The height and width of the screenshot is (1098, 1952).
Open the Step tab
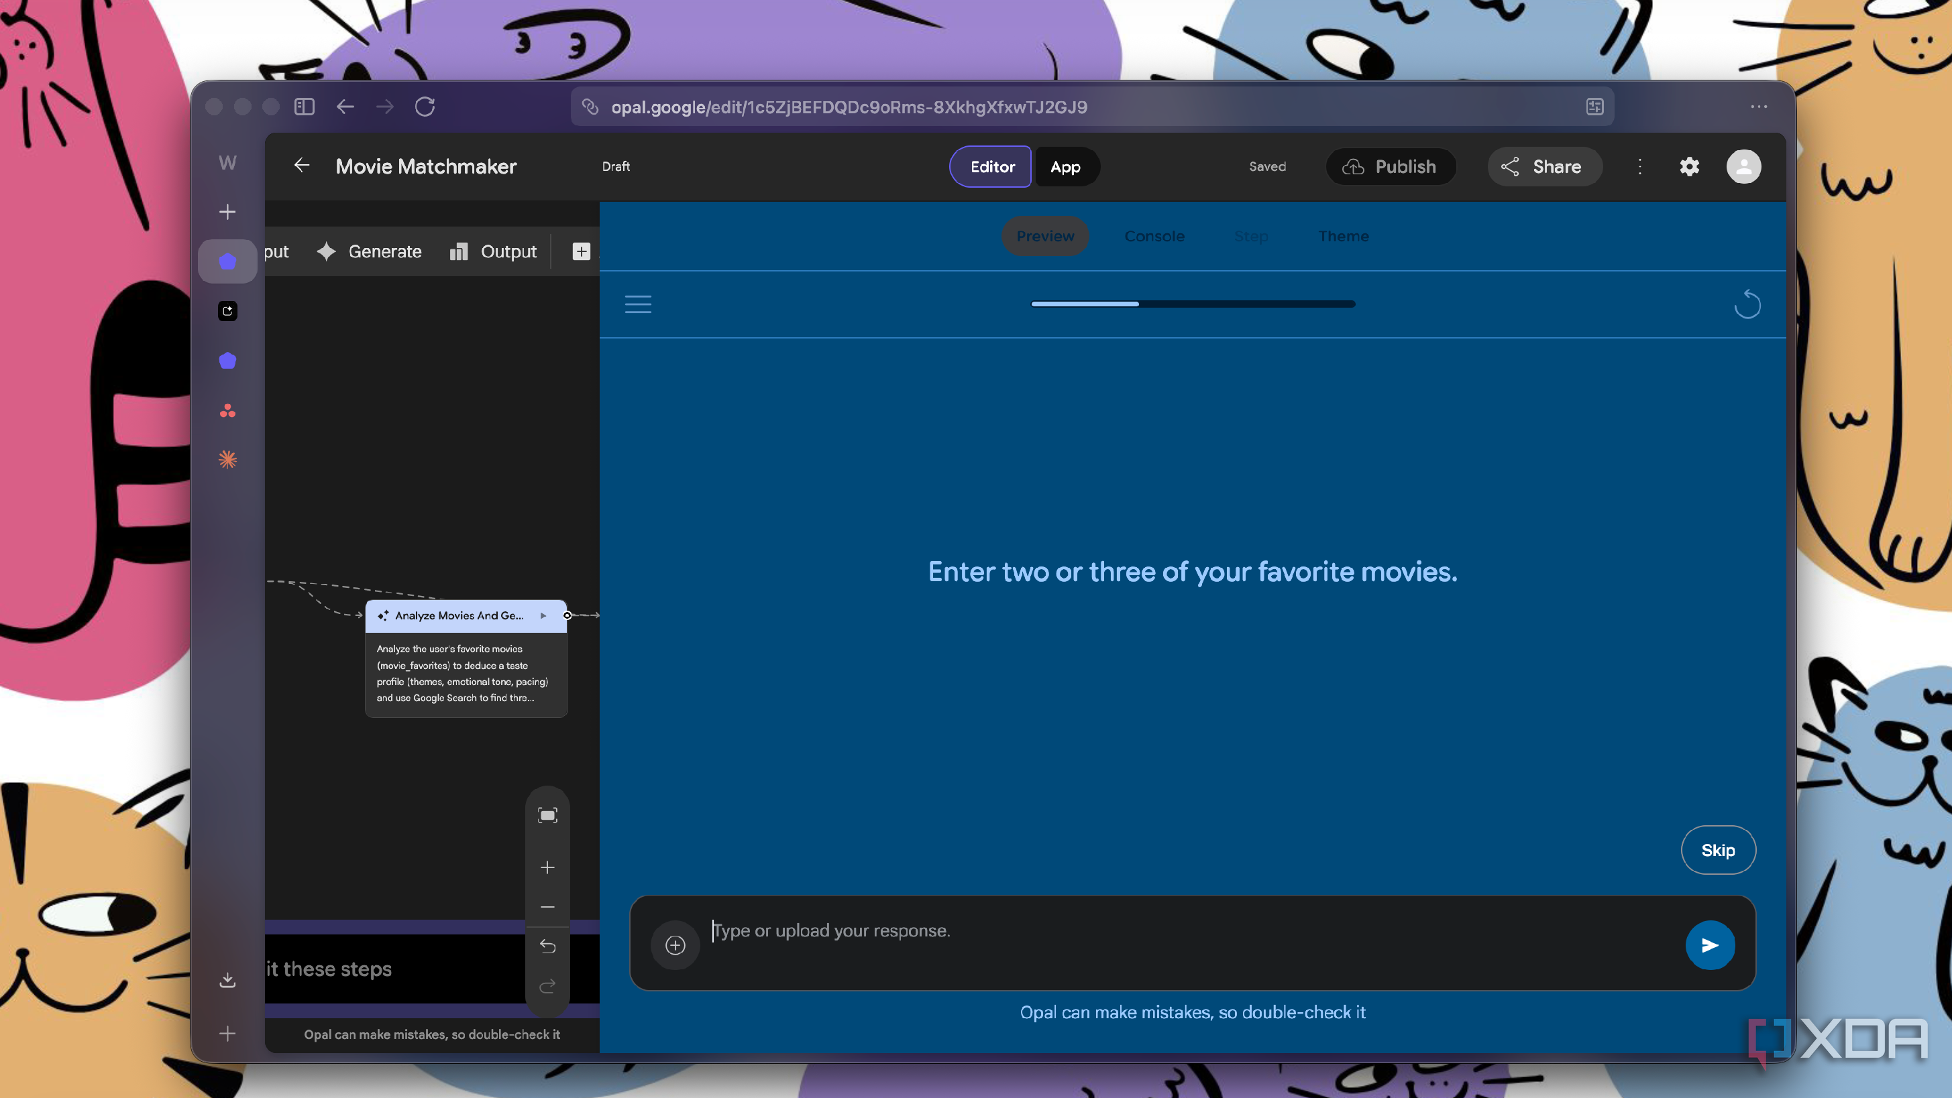click(x=1251, y=236)
